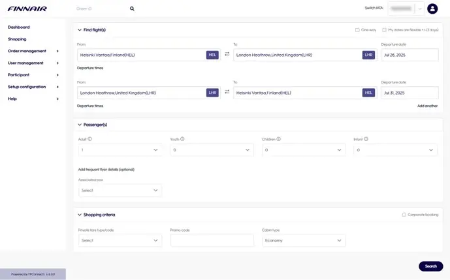Screen dimensions: 450x280
Task: Click the Add another link
Action: coord(427,106)
